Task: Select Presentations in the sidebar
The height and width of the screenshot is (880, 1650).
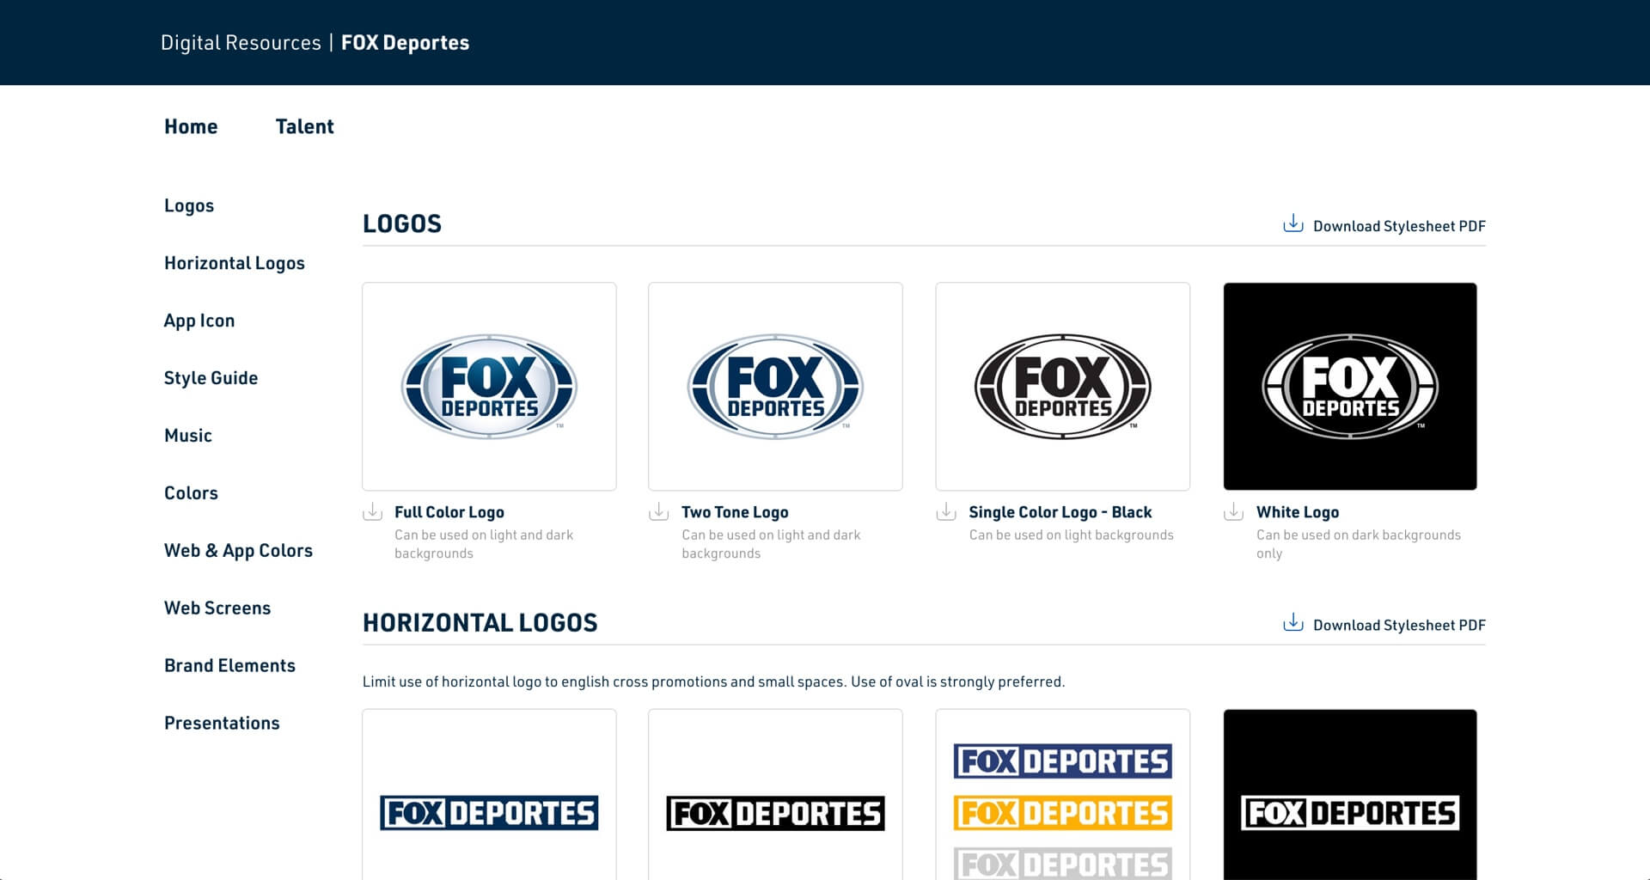Action: tap(222, 724)
